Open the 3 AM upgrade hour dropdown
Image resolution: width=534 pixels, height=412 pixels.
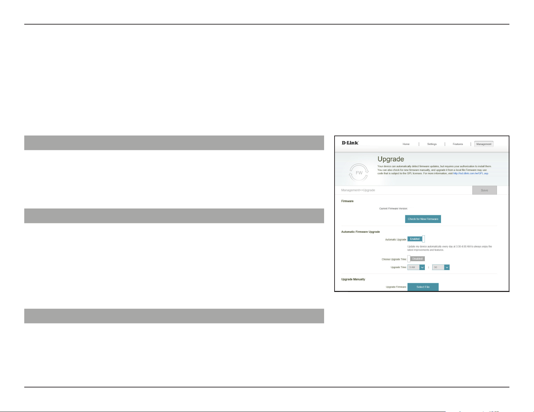416,267
